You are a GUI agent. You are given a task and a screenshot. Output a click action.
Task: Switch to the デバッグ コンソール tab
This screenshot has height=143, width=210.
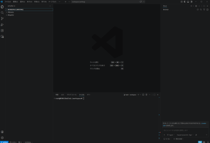pyautogui.click(x=72, y=95)
